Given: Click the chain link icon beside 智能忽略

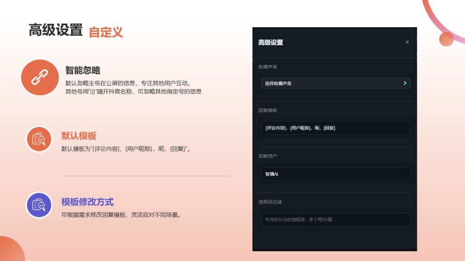Looking at the screenshot, I should pyautogui.click(x=40, y=77).
